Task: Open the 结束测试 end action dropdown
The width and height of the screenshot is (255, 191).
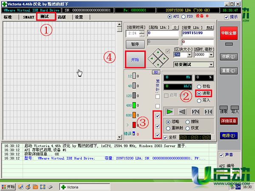Action: (x=211, y=65)
